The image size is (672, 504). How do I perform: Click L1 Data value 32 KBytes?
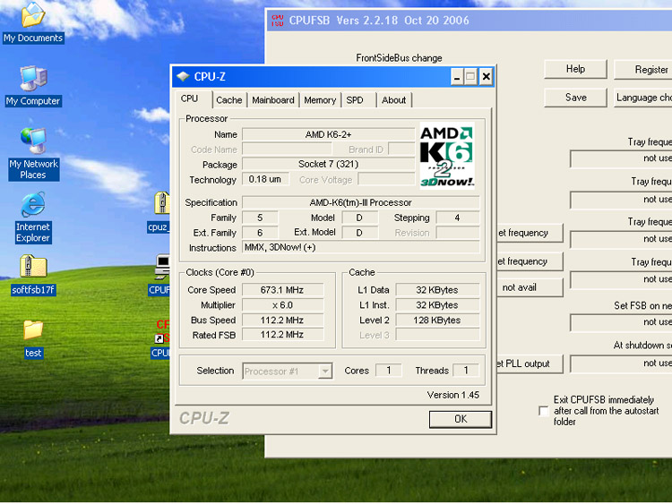point(437,290)
